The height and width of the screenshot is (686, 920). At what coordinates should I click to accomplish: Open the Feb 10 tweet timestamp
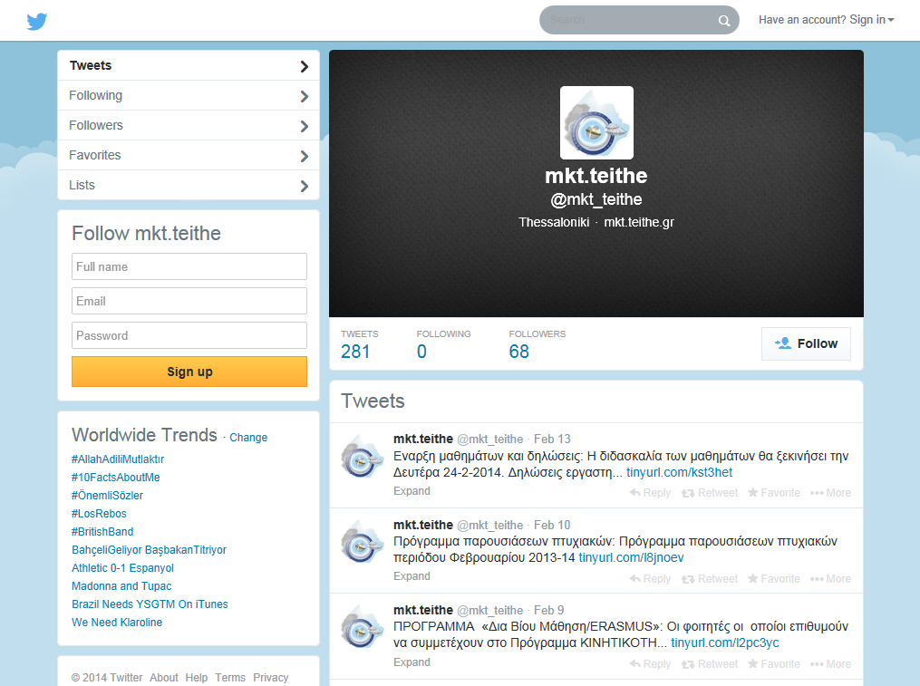tap(552, 526)
